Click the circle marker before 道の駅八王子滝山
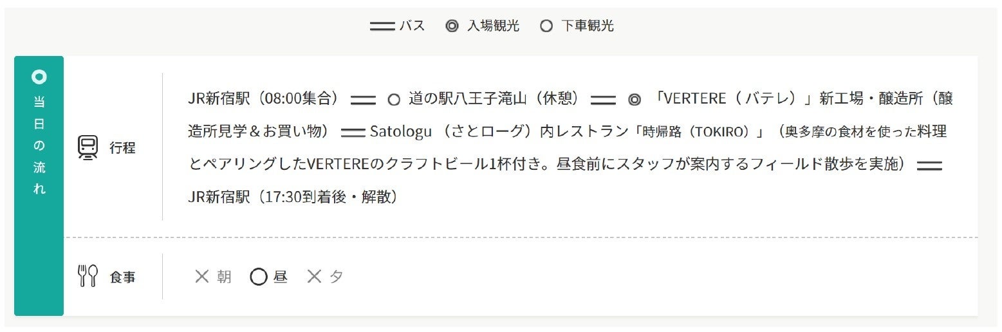The height and width of the screenshot is (332, 1002). coord(394,100)
